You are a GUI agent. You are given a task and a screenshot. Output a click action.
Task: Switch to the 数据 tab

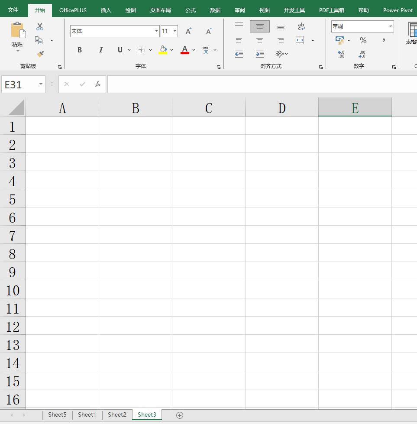coord(215,10)
